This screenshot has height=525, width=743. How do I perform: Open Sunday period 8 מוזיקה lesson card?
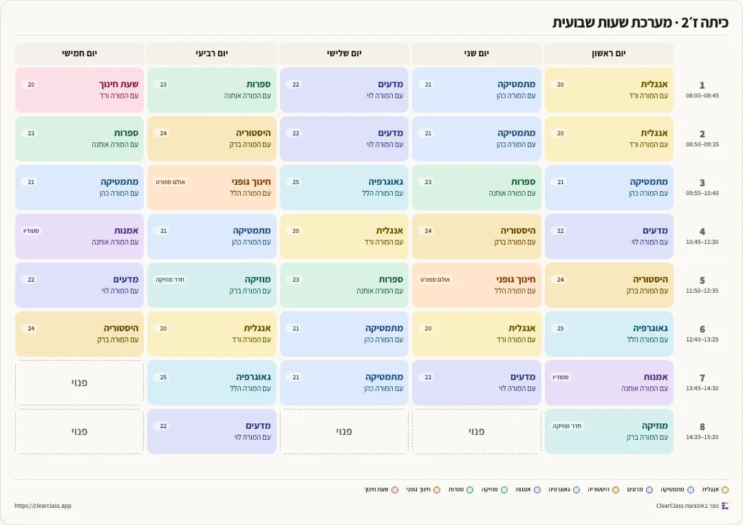coord(609,432)
